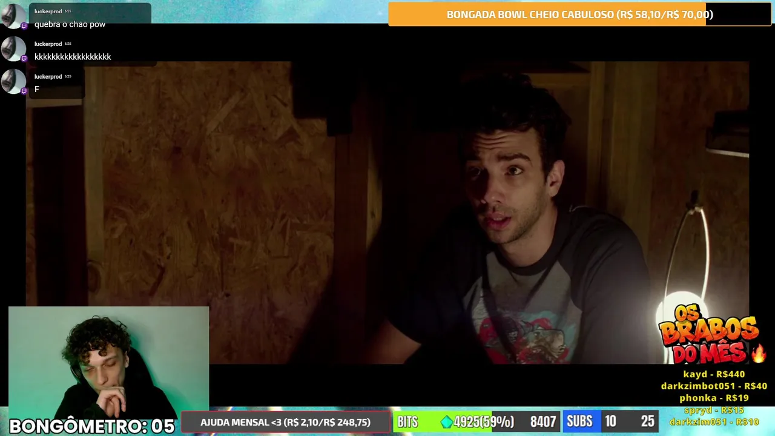775x436 pixels.
Task: Click the subs goal number 25
Action: point(648,422)
